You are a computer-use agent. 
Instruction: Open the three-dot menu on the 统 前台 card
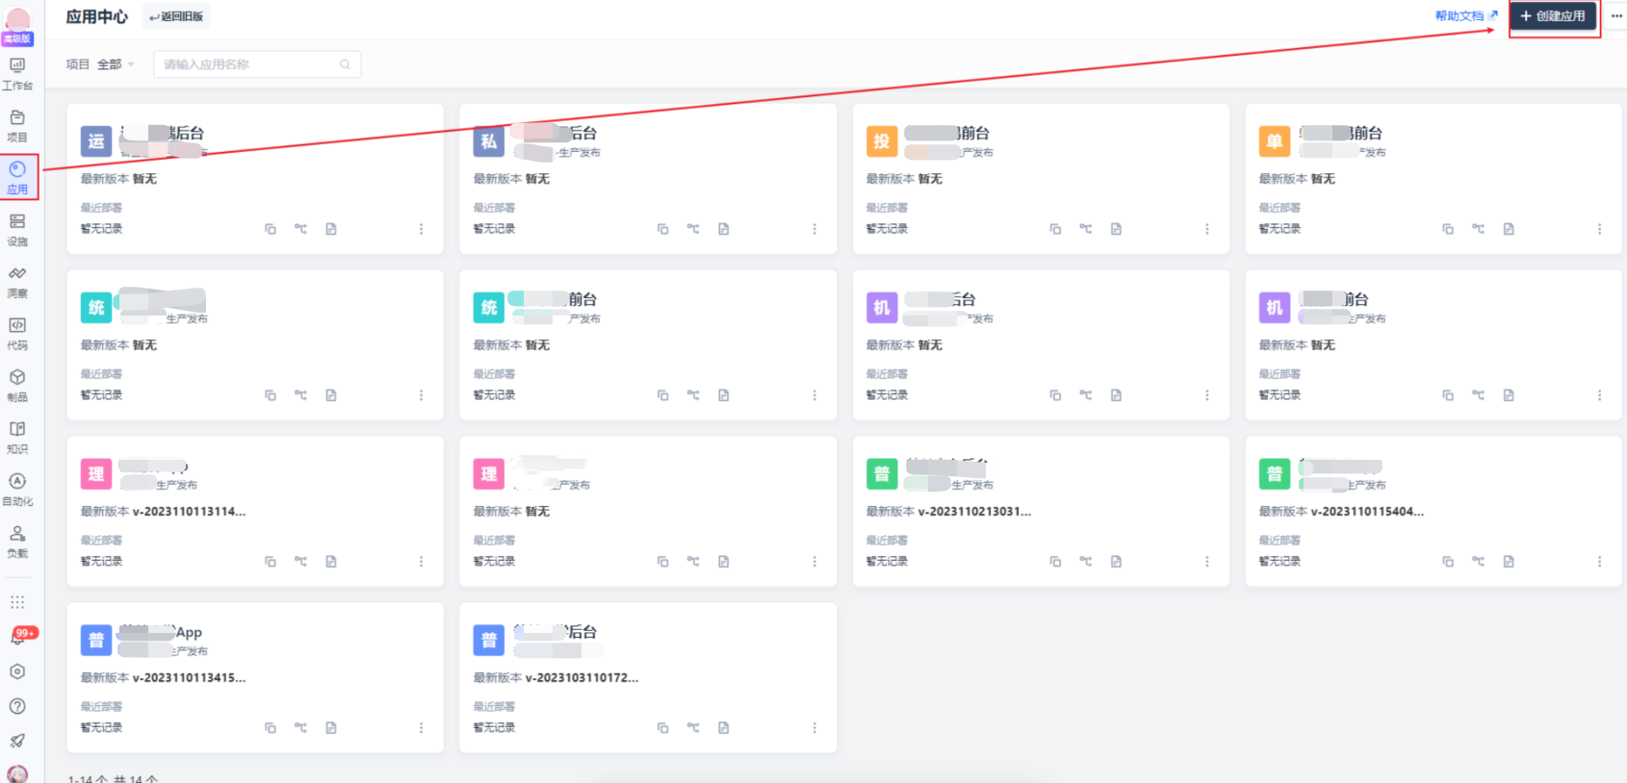coord(814,395)
